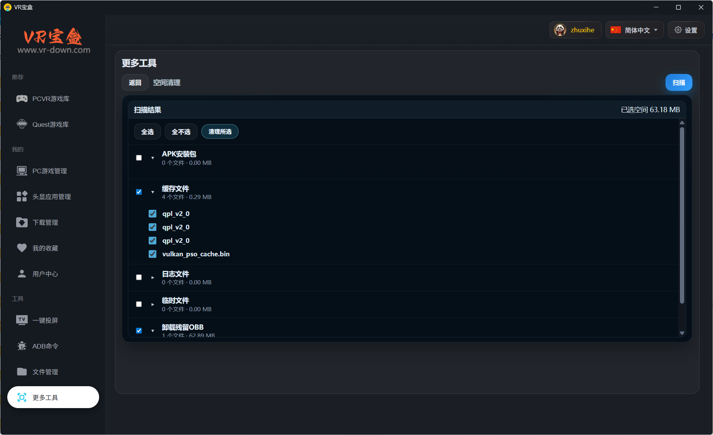Click the 用户中心 person icon

(x=22, y=274)
